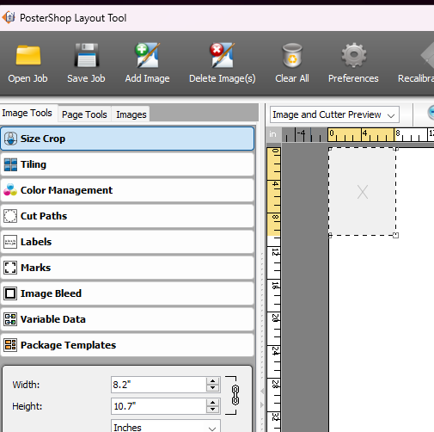
Task: Toggle the width-height chain link lock
Action: (x=235, y=395)
